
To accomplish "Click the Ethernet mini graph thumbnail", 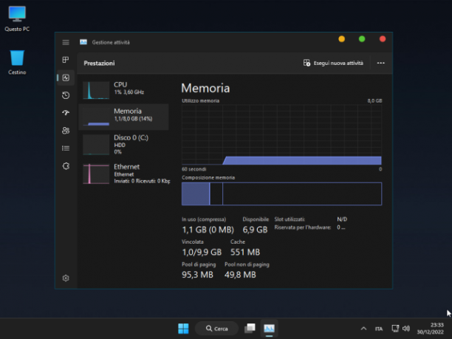I will pyautogui.click(x=96, y=174).
